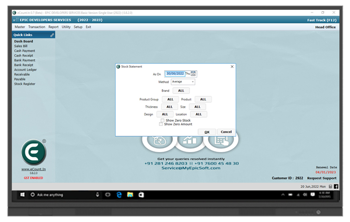This screenshot has height=222, width=350.
Task: Open the Utility menu
Action: [x=66, y=27]
